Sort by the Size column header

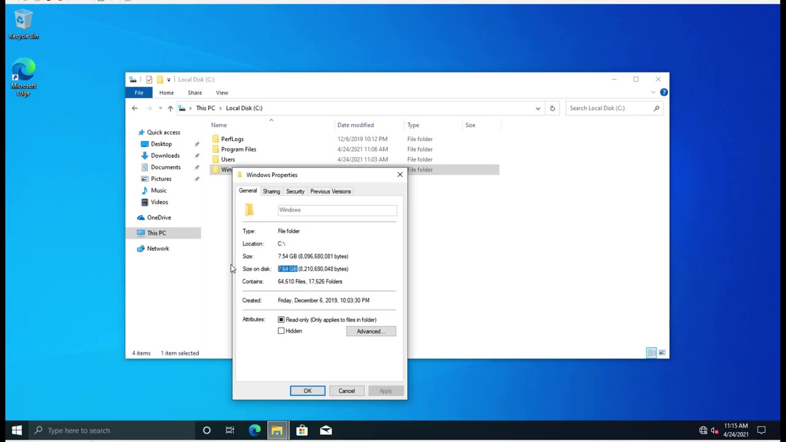pyautogui.click(x=481, y=125)
